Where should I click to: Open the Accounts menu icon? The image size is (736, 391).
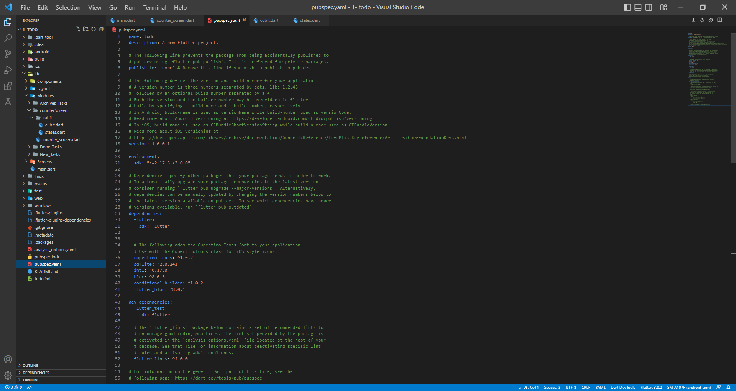(8, 359)
